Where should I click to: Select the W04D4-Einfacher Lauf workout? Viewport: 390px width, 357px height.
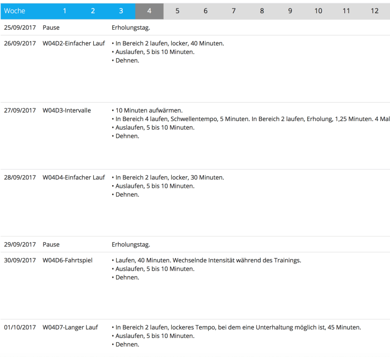[74, 177]
